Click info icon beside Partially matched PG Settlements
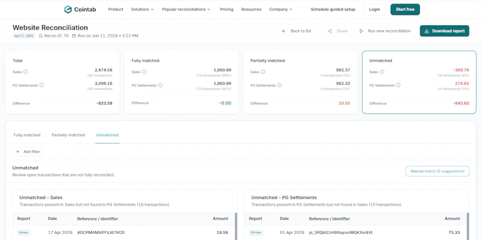482x240 pixels. (280, 85)
